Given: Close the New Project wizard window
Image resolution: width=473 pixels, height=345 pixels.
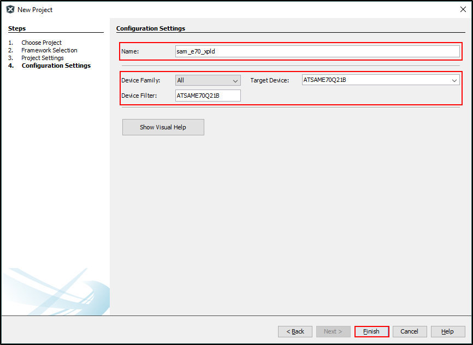Looking at the screenshot, I should click(463, 9).
